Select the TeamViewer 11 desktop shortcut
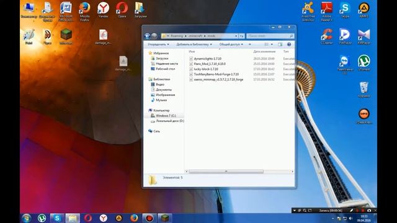397x223 pixels. pos(345,64)
